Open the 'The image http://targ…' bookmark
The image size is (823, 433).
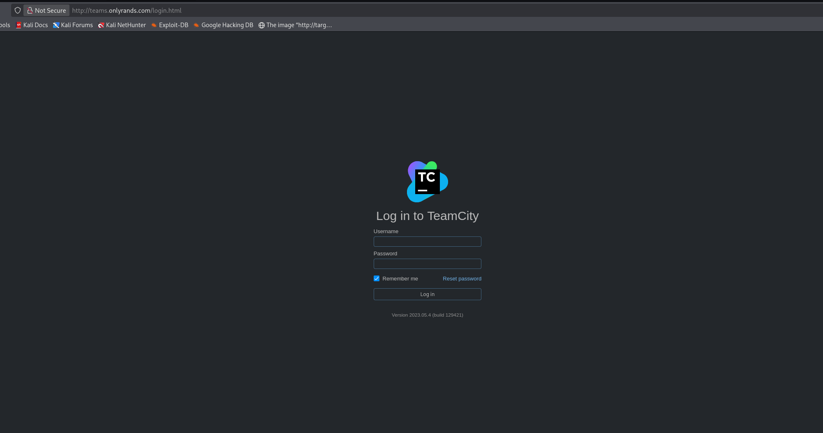(x=295, y=25)
